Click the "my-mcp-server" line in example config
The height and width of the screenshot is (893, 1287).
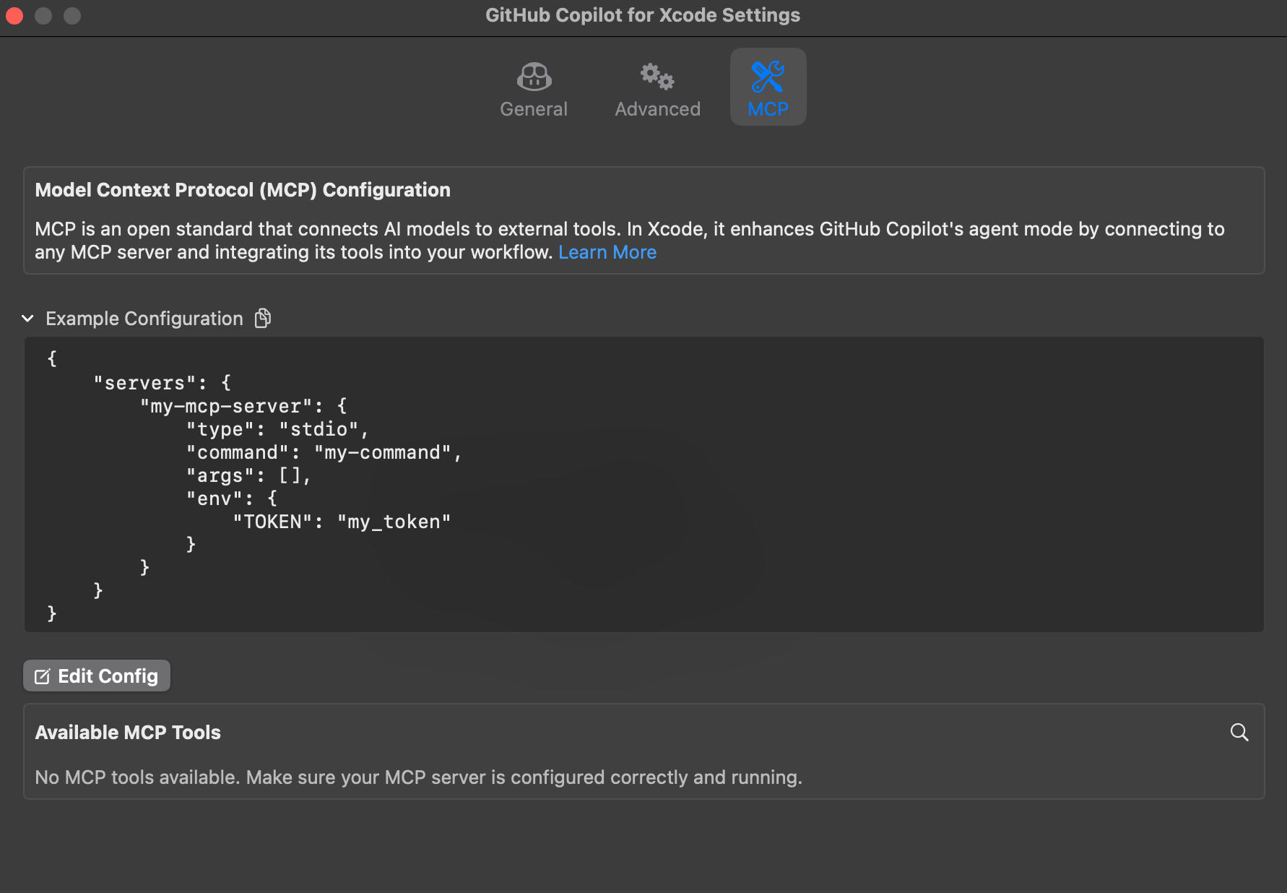point(243,406)
